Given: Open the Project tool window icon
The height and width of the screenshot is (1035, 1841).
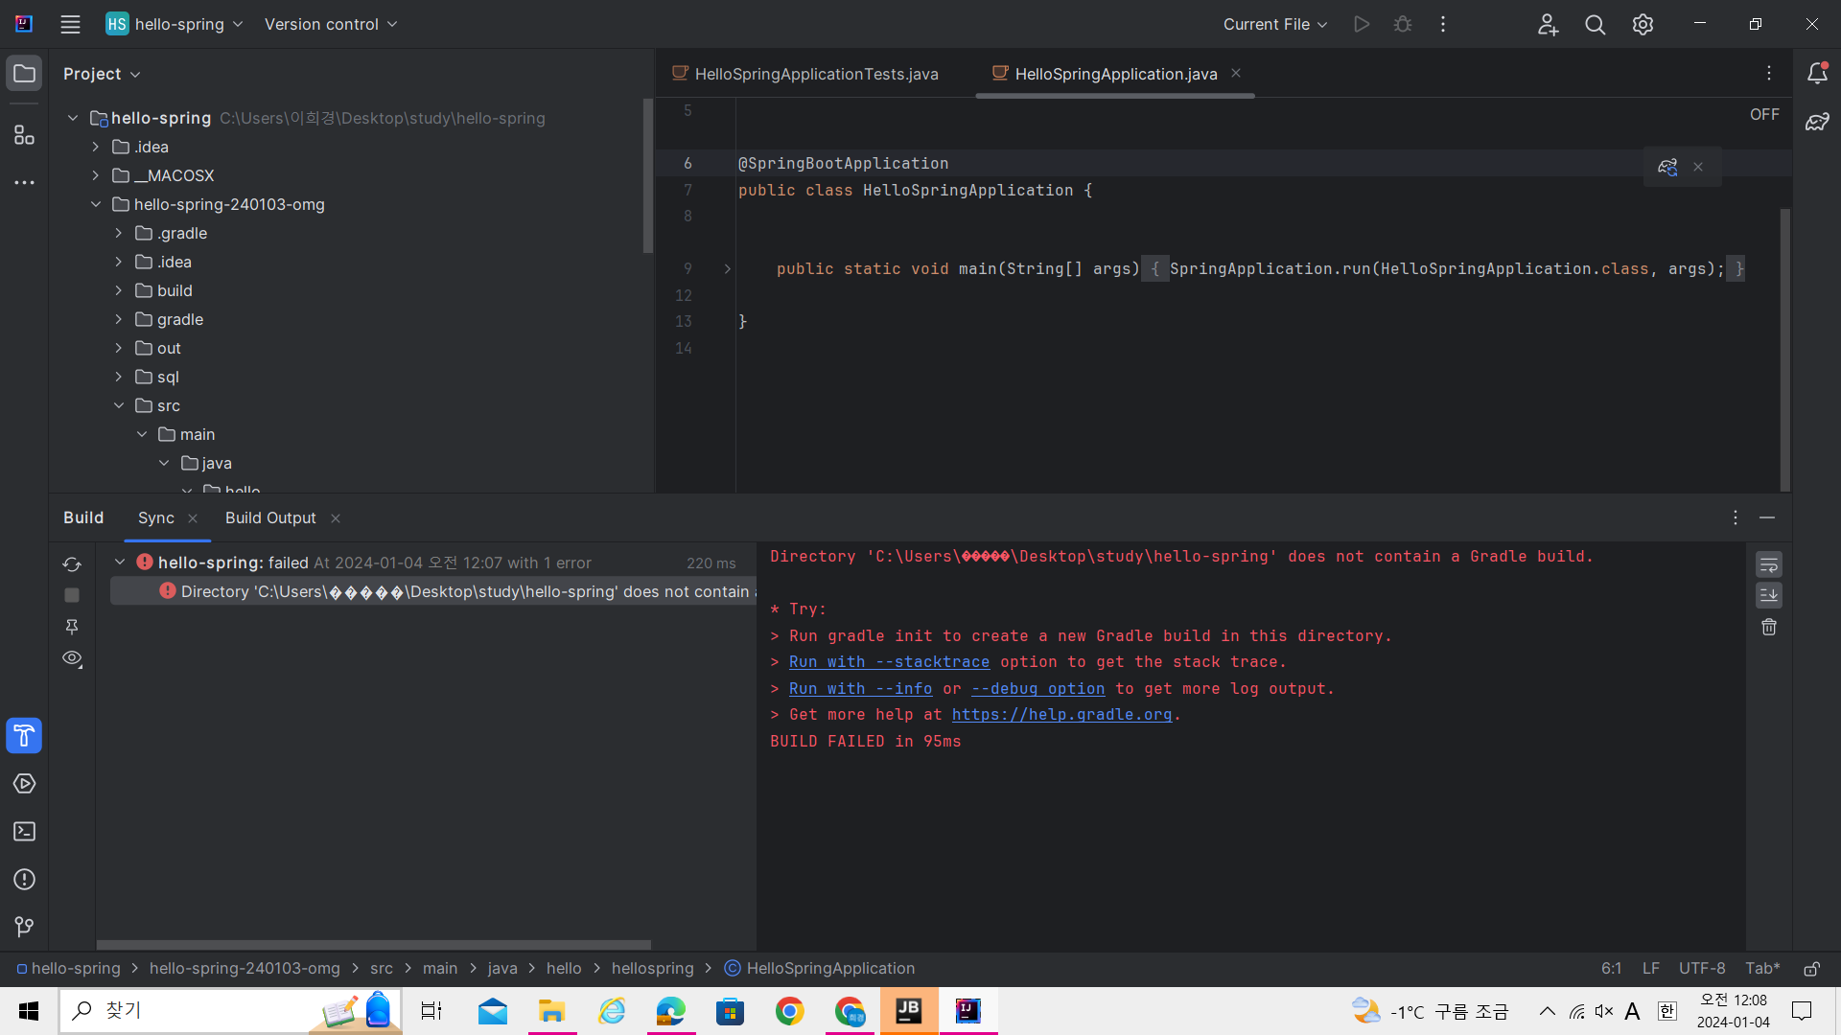Looking at the screenshot, I should tap(25, 74).
